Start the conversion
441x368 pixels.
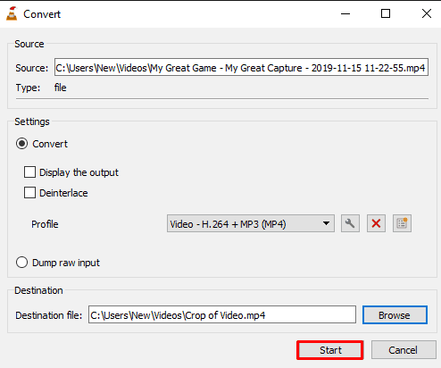(330, 350)
